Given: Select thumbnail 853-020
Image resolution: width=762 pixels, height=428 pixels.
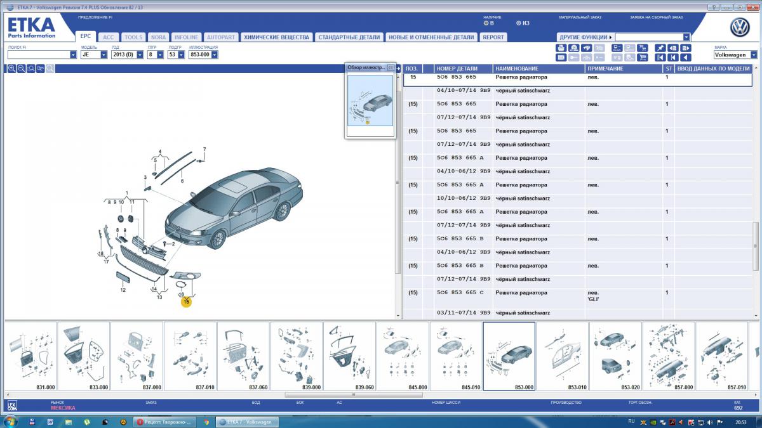Looking at the screenshot, I should (x=615, y=356).
